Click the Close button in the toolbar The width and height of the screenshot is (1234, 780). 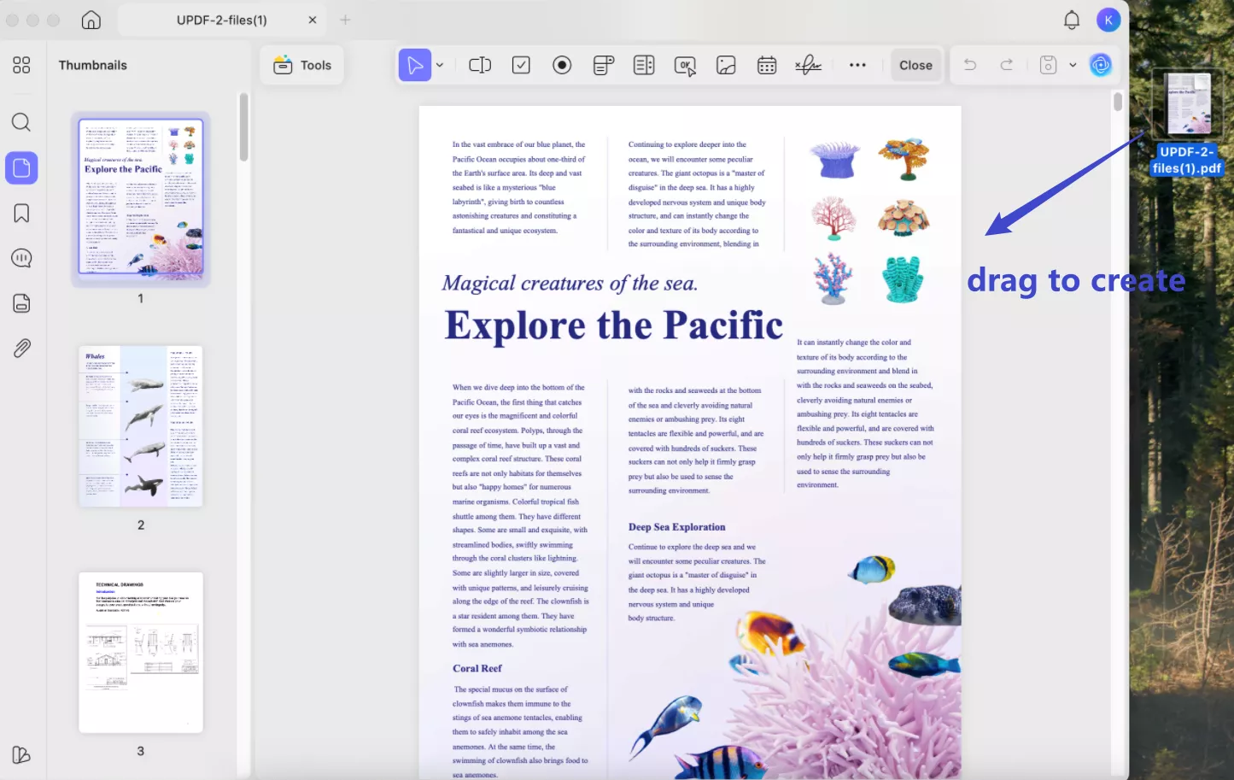tap(915, 64)
